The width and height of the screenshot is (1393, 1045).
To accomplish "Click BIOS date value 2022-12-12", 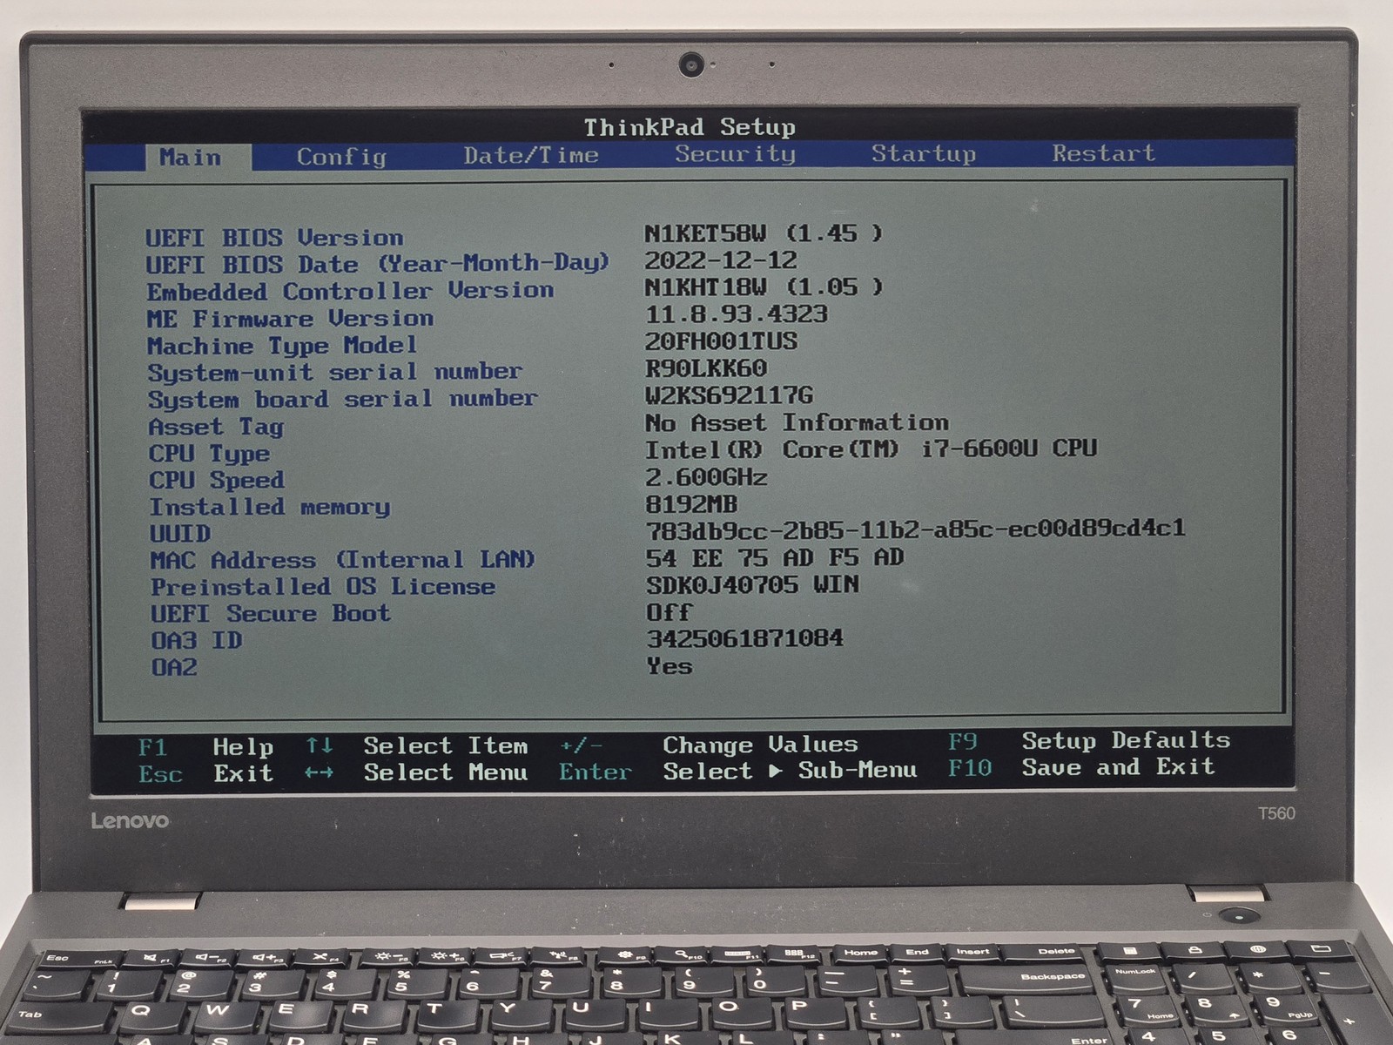I will pos(721,260).
